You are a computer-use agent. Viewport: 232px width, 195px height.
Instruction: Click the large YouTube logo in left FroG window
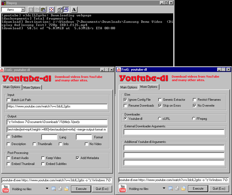(x=6, y=189)
